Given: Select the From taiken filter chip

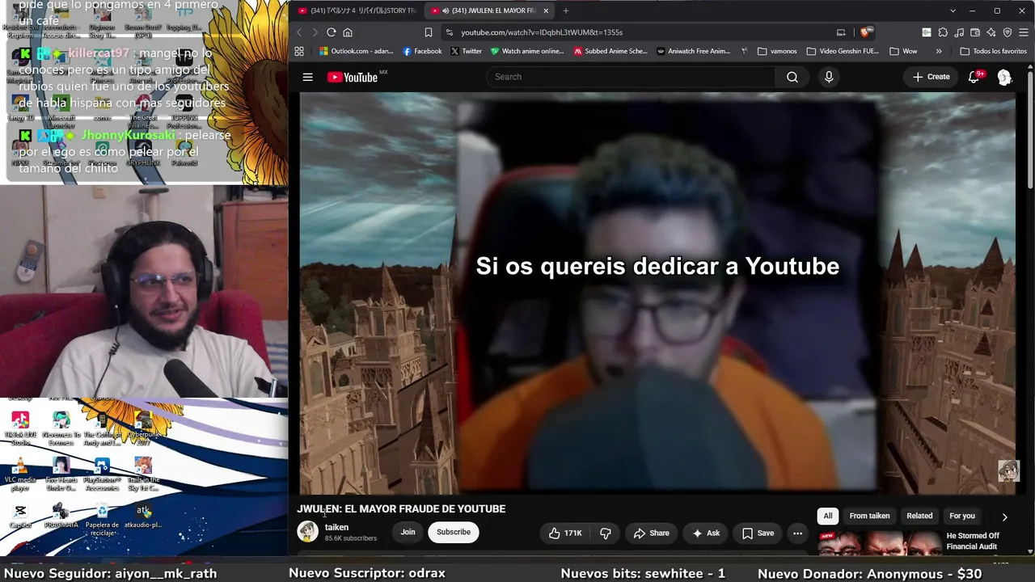Looking at the screenshot, I should (x=869, y=516).
